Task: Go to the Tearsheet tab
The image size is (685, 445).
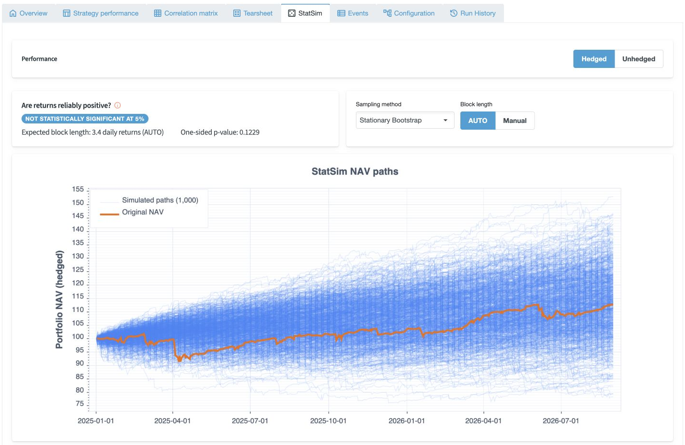Action: coord(253,13)
